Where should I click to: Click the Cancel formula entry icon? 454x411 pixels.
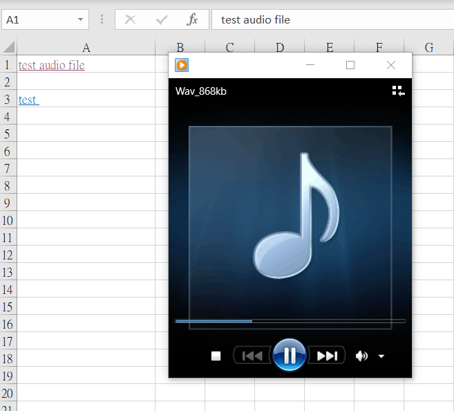pos(131,19)
